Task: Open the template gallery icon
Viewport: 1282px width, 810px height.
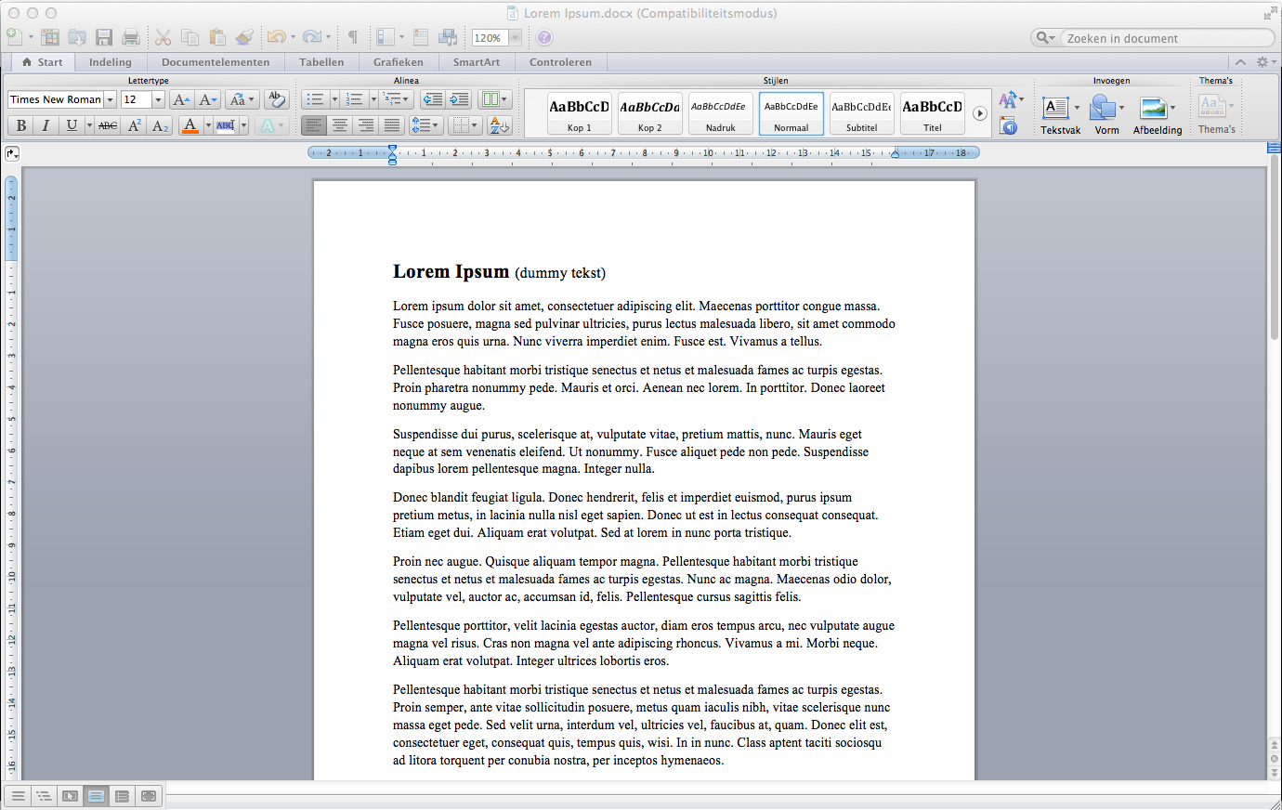Action: tap(50, 37)
